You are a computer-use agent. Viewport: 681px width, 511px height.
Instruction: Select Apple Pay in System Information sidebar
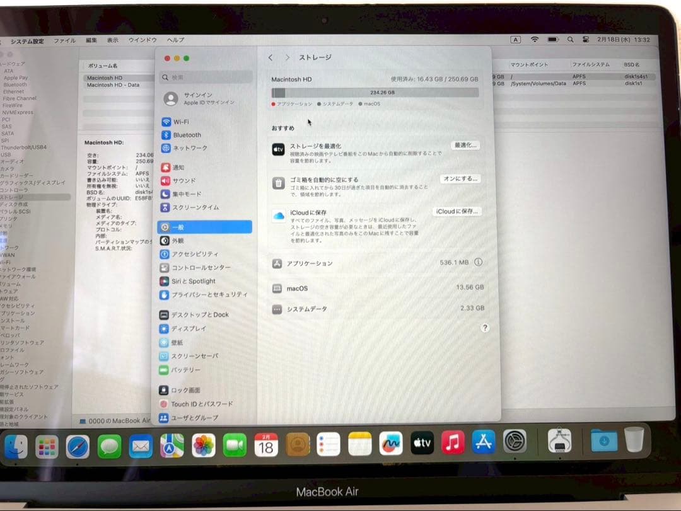pyautogui.click(x=16, y=78)
